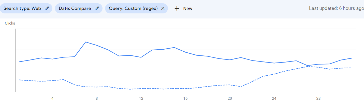This screenshot has height=103, width=364.
Task: Click the x-axis label '8'
Action: coord(97,98)
